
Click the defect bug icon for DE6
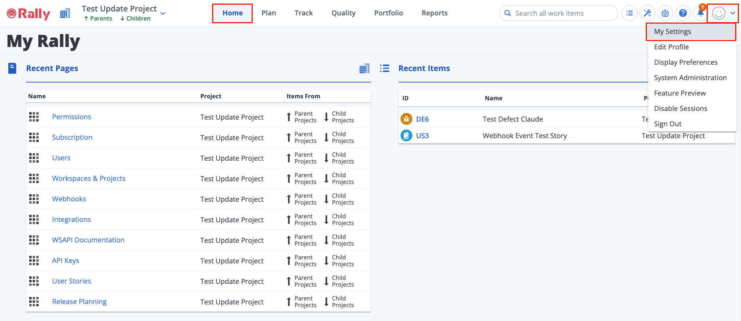tap(406, 119)
